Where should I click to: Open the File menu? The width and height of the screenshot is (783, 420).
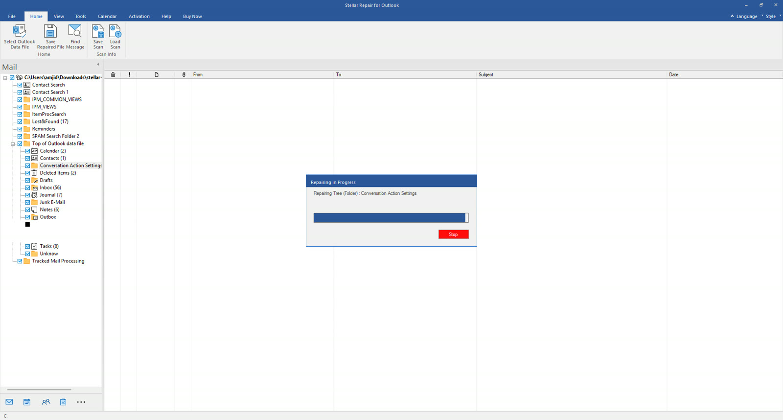tap(12, 16)
